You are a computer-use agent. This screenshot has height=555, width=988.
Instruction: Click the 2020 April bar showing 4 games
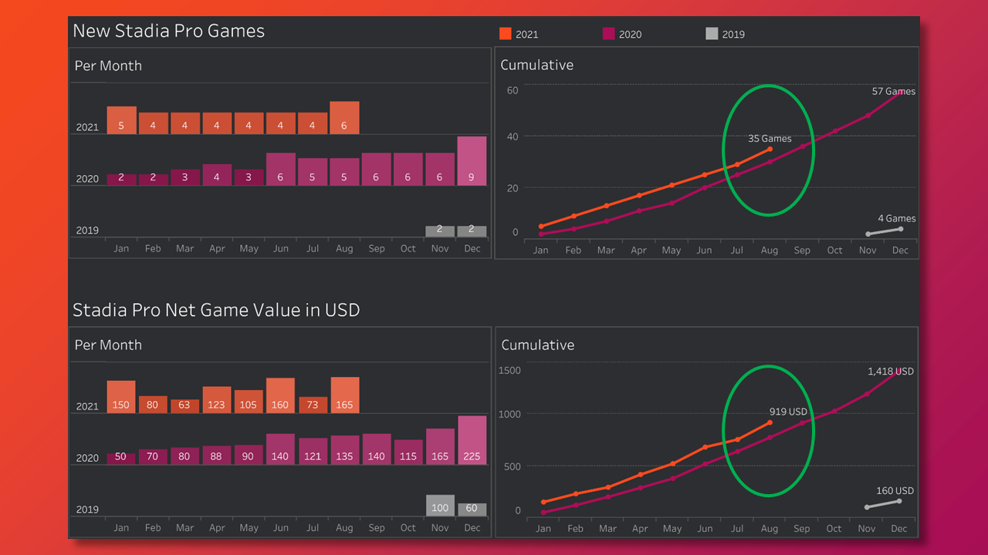(x=217, y=175)
